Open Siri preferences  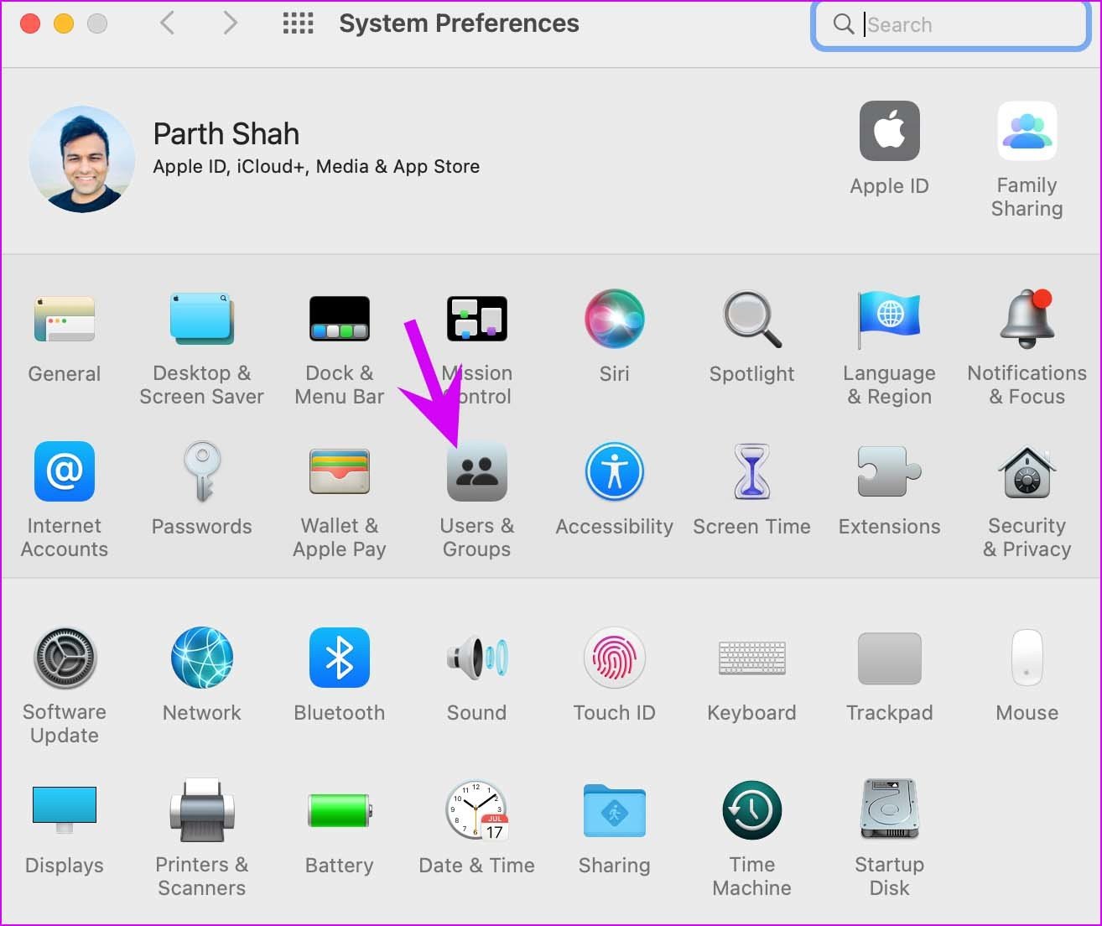[x=614, y=320]
